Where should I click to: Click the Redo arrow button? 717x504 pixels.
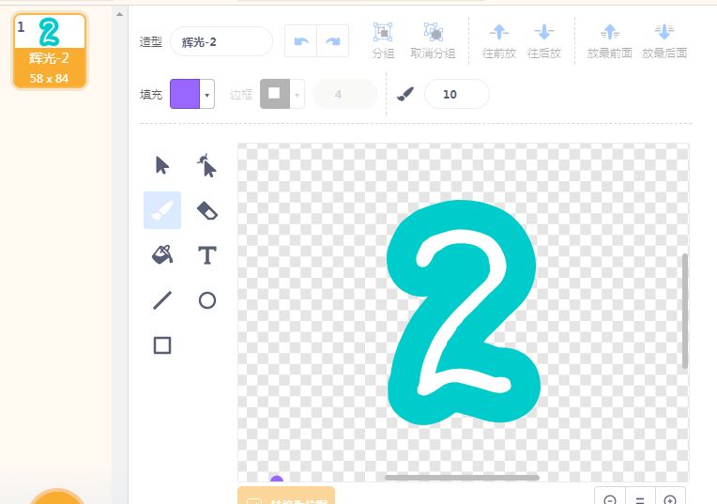[x=333, y=41]
